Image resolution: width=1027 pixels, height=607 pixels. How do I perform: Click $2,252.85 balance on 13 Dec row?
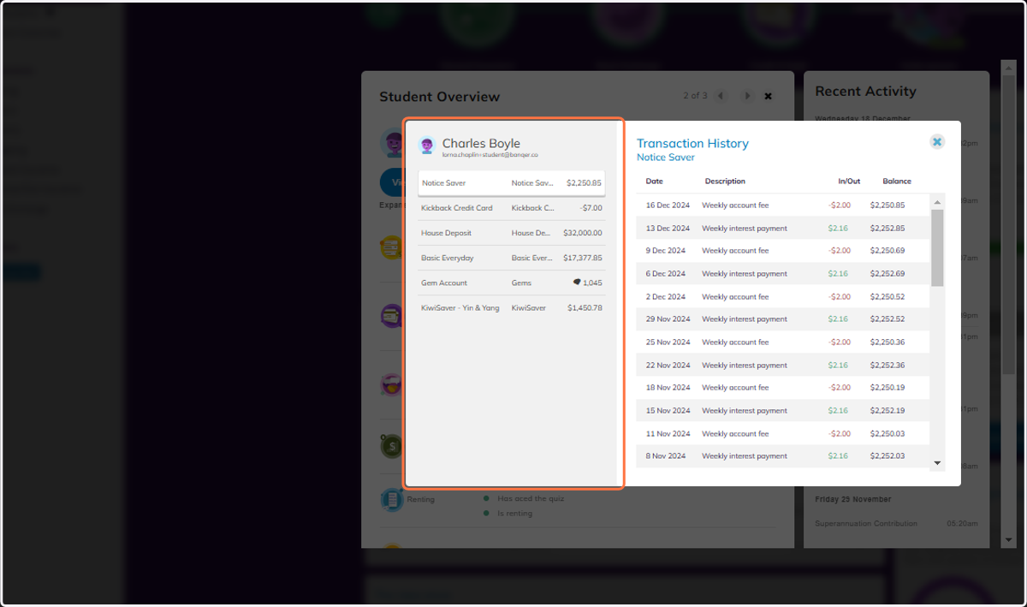pos(887,229)
